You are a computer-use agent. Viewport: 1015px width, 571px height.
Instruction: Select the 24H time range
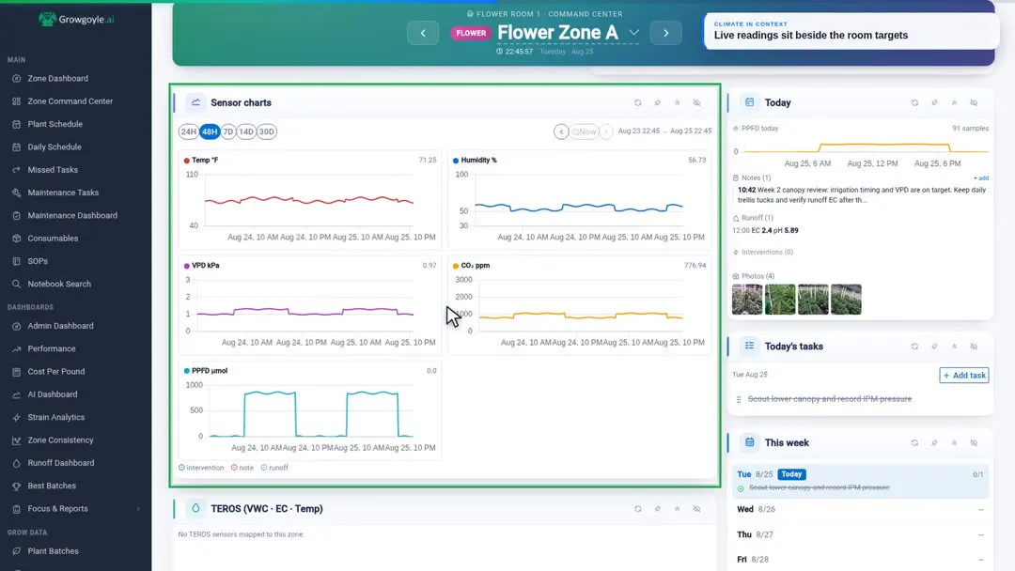tap(188, 131)
